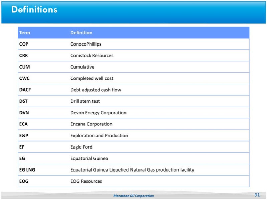Click the term 'EG LNG'
The width and height of the screenshot is (267, 200).
[x=27, y=170]
